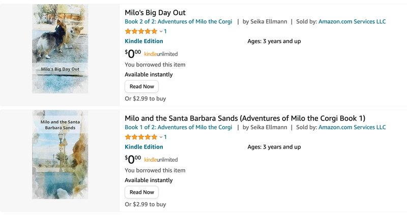407x215 pixels.
Task: Open the Milo and the Santa Barbara Sands title
Action: pos(245,118)
